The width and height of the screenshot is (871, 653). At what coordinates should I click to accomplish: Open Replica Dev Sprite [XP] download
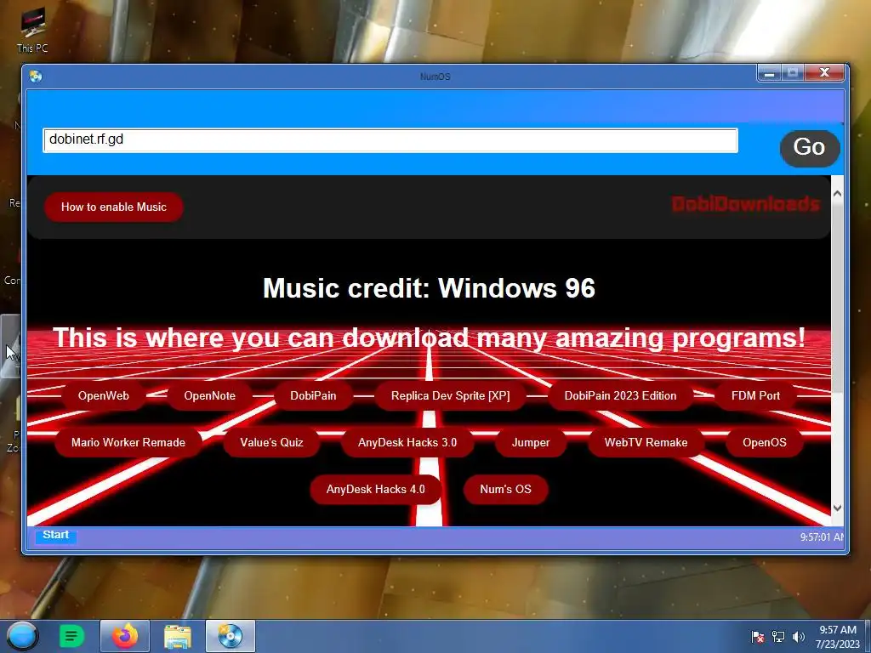(451, 396)
